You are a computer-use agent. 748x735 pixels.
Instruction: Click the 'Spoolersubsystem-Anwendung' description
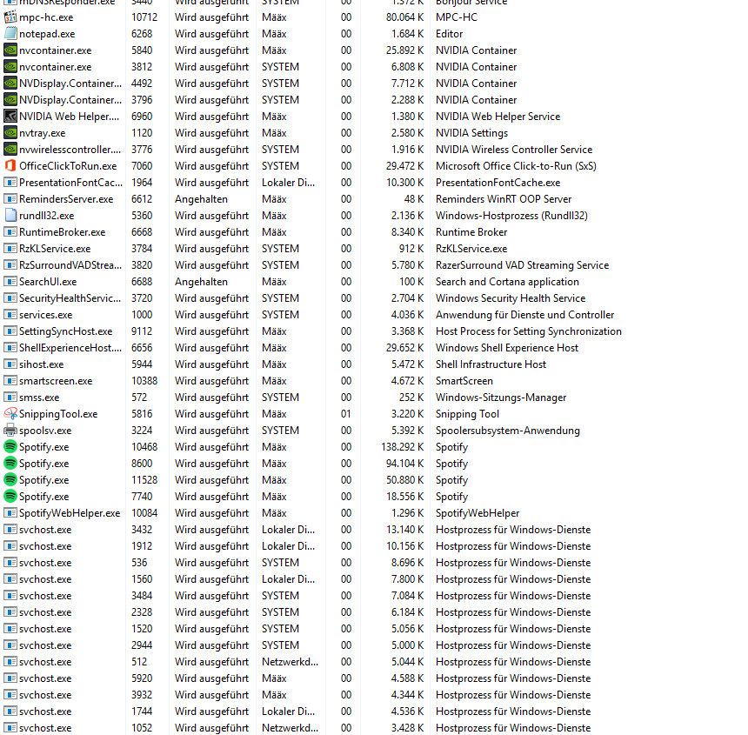508,431
